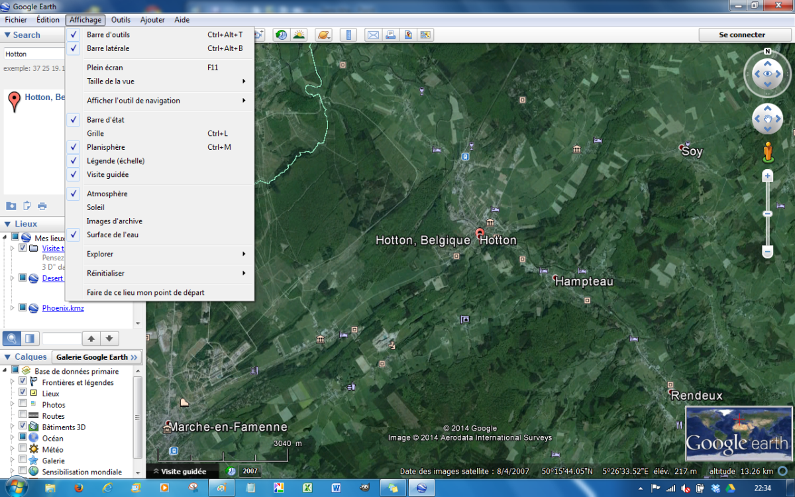Click the pan hand move joystick
Viewport: 795px width, 497px height.
point(768,120)
